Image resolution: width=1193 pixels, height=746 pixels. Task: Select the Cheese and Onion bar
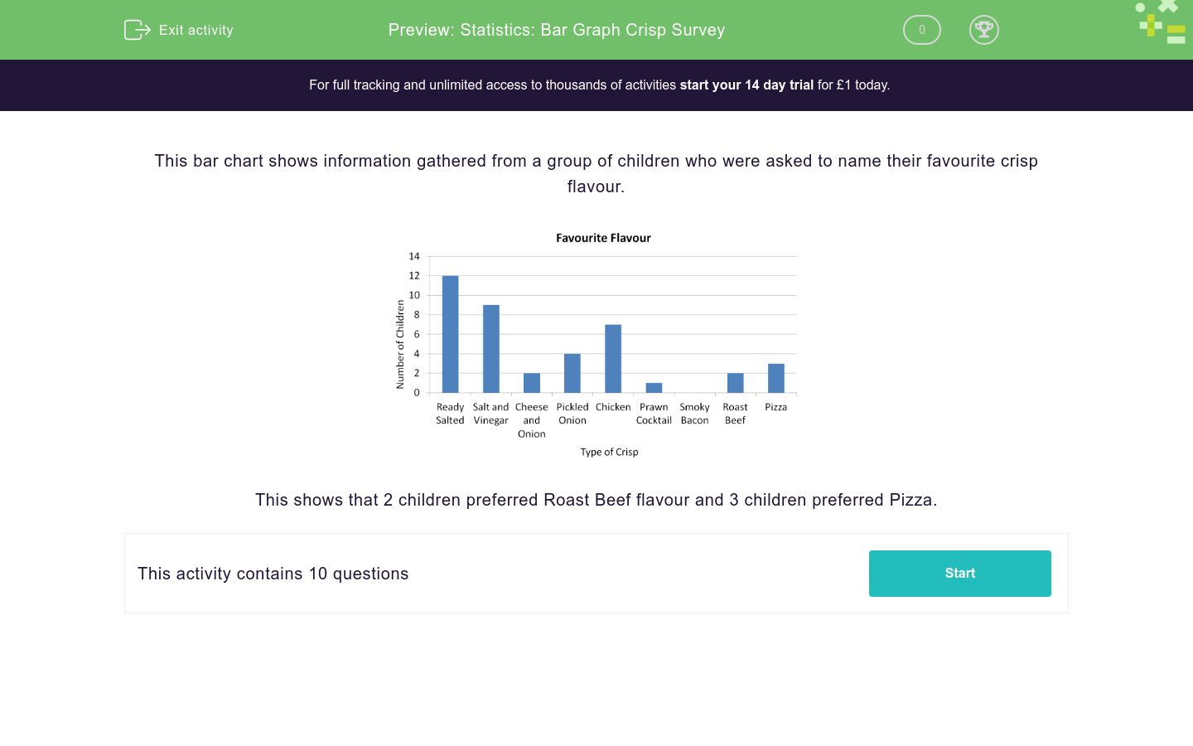click(531, 383)
